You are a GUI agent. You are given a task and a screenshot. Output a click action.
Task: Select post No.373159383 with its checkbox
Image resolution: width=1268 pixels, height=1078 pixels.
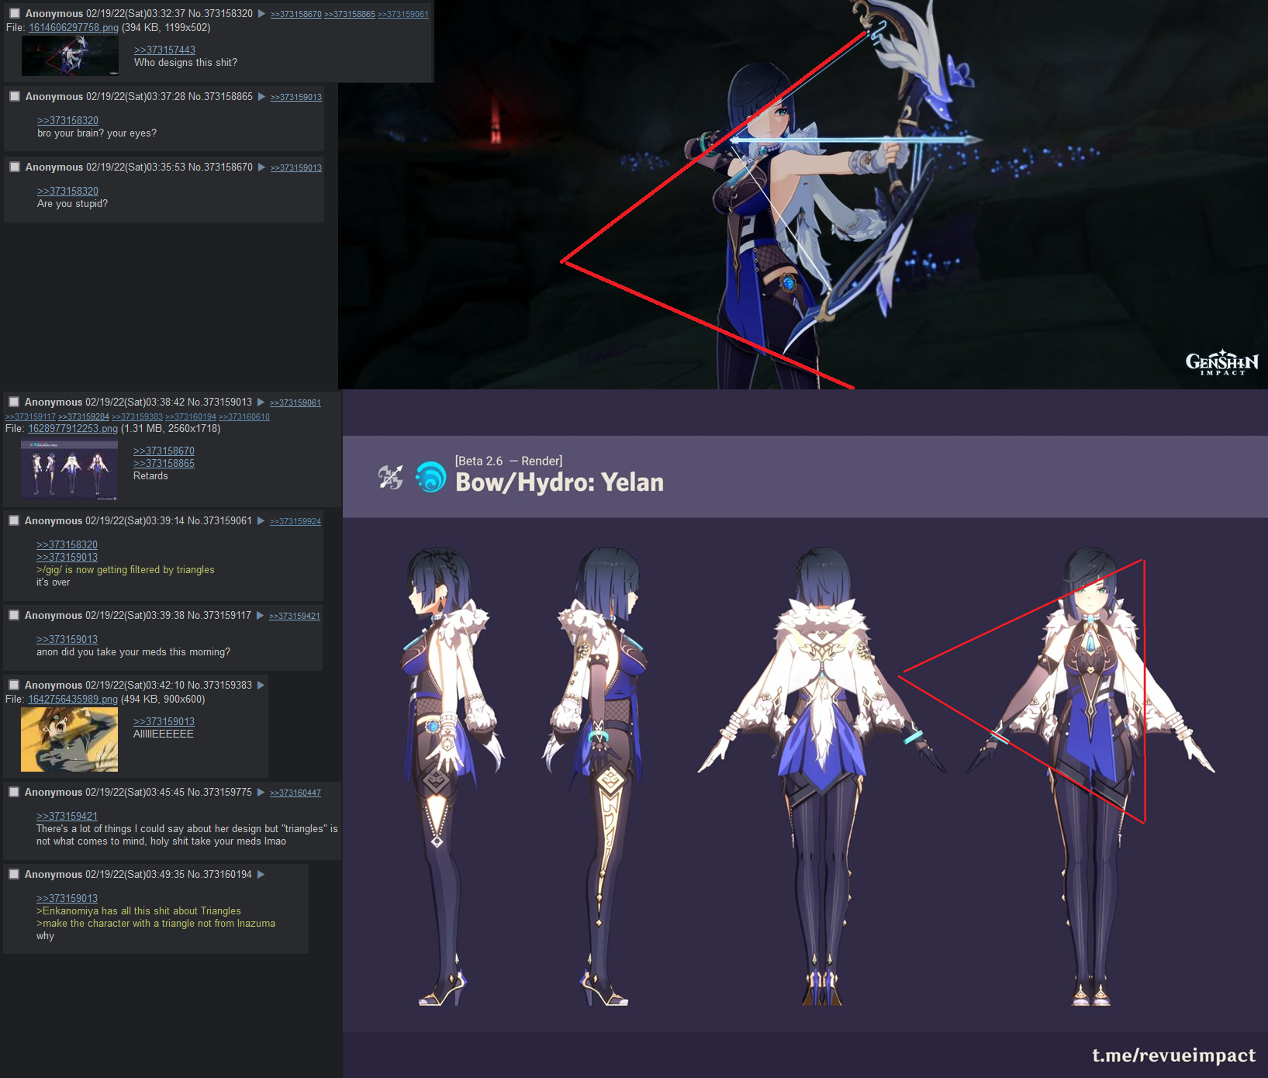[x=14, y=685]
